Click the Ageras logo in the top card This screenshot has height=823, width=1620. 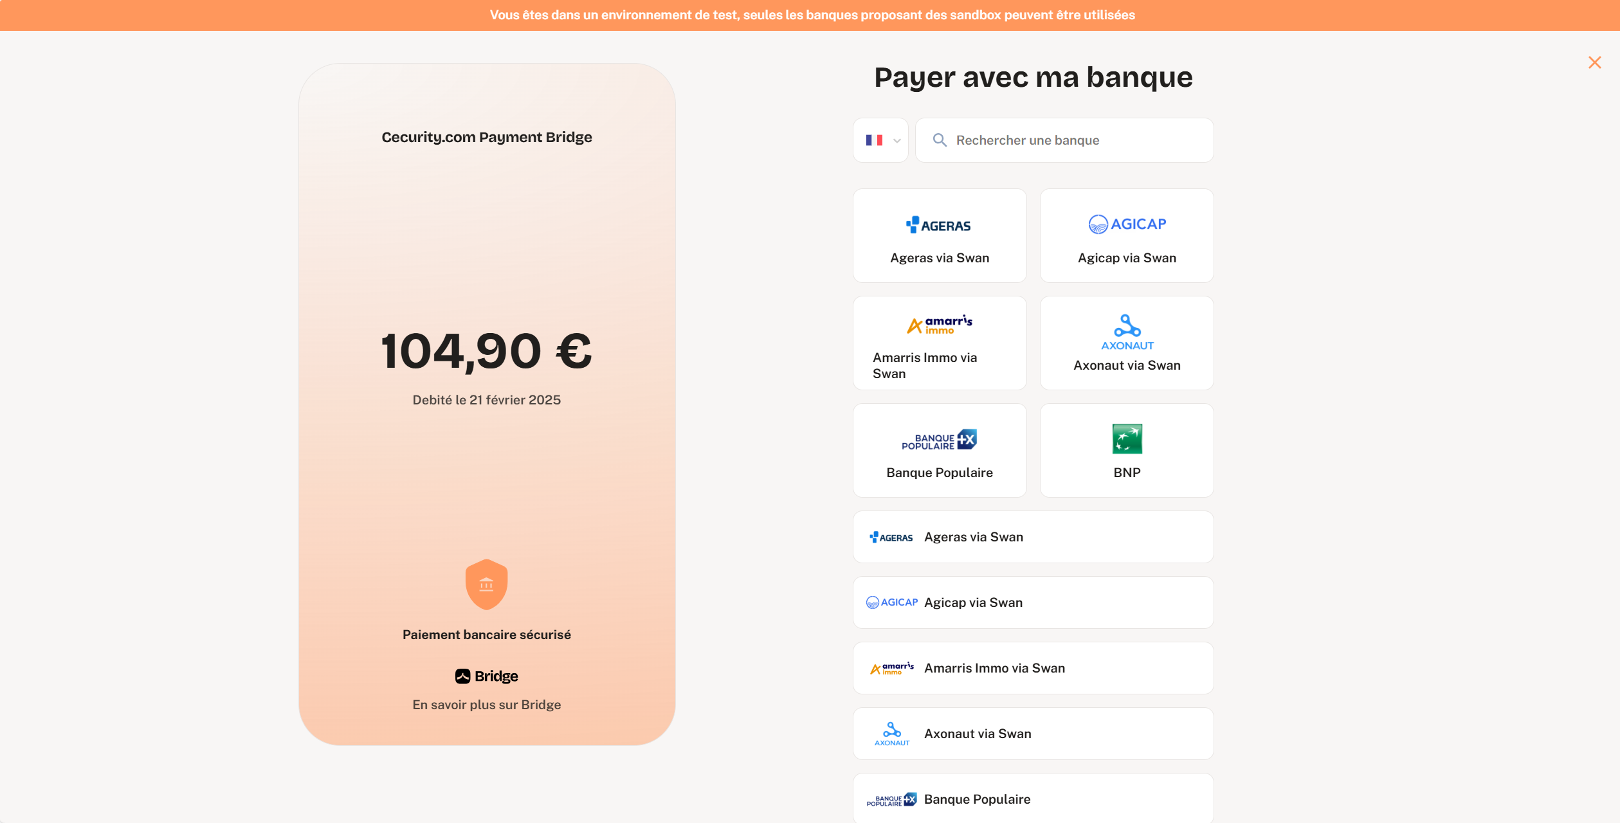939,225
